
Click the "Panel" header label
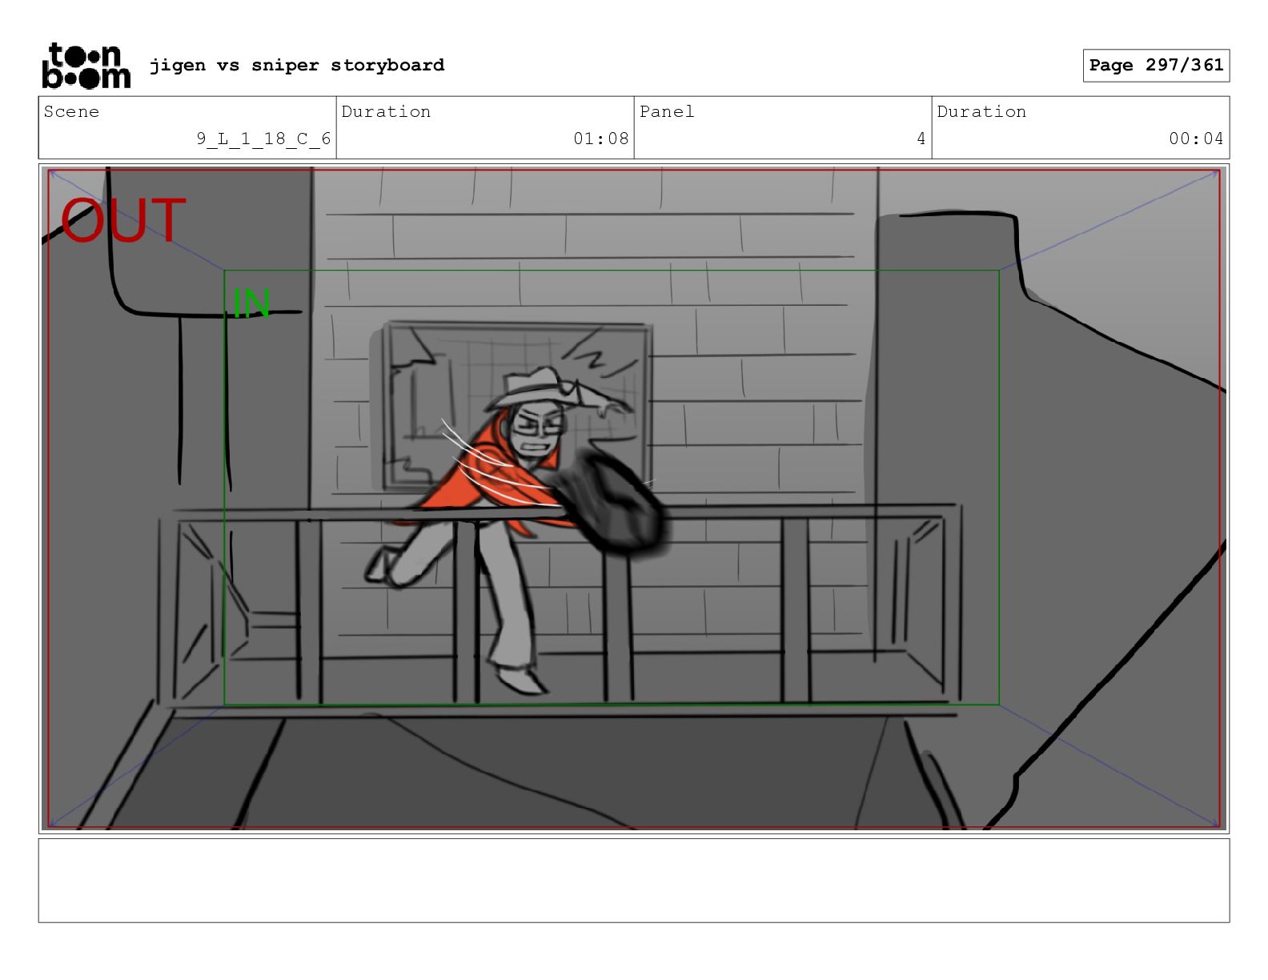click(x=667, y=111)
